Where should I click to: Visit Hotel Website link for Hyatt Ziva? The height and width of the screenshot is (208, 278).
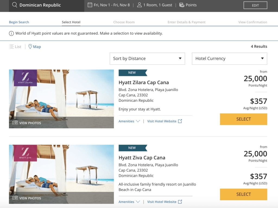click(162, 202)
